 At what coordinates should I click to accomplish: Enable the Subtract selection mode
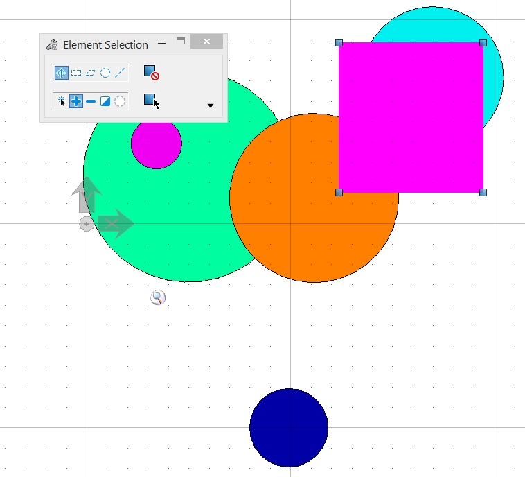coord(91,101)
